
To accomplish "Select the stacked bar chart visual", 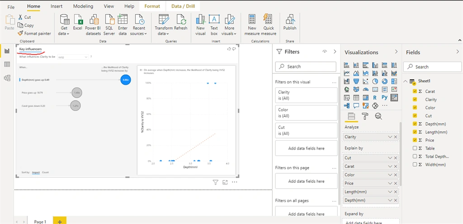I will (347, 65).
